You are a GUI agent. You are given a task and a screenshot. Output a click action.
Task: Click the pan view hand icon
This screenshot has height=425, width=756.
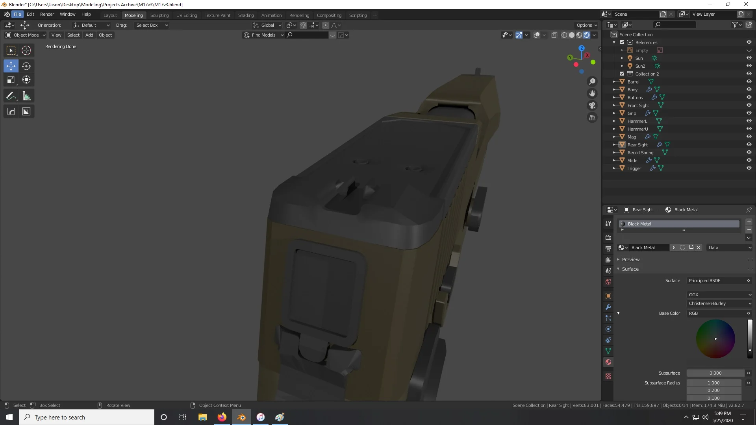coord(592,93)
